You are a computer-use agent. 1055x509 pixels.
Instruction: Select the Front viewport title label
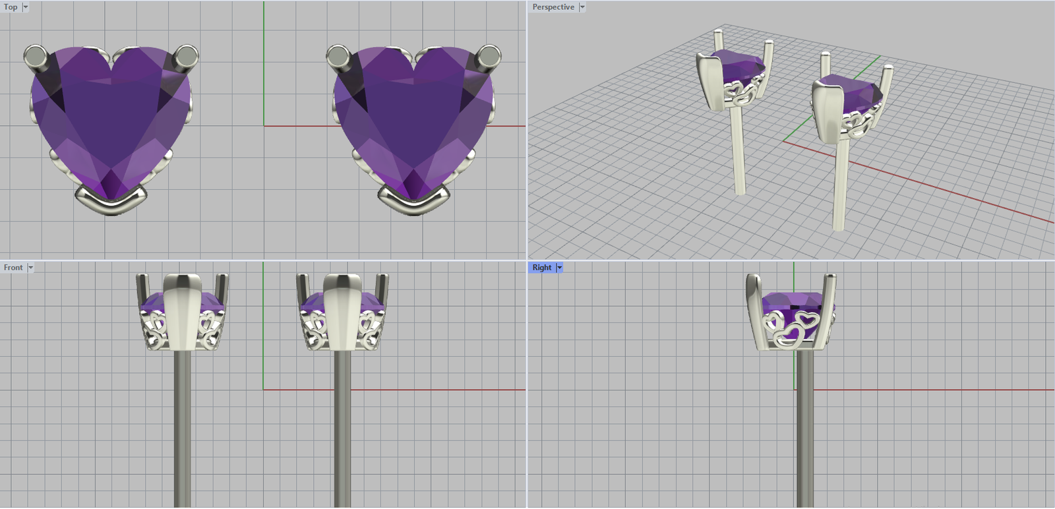(13, 268)
